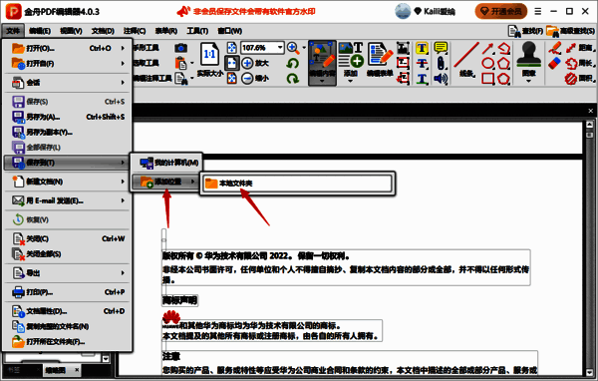Select the speaker sound annotation tool
This screenshot has width=598, height=381.
coord(441,79)
